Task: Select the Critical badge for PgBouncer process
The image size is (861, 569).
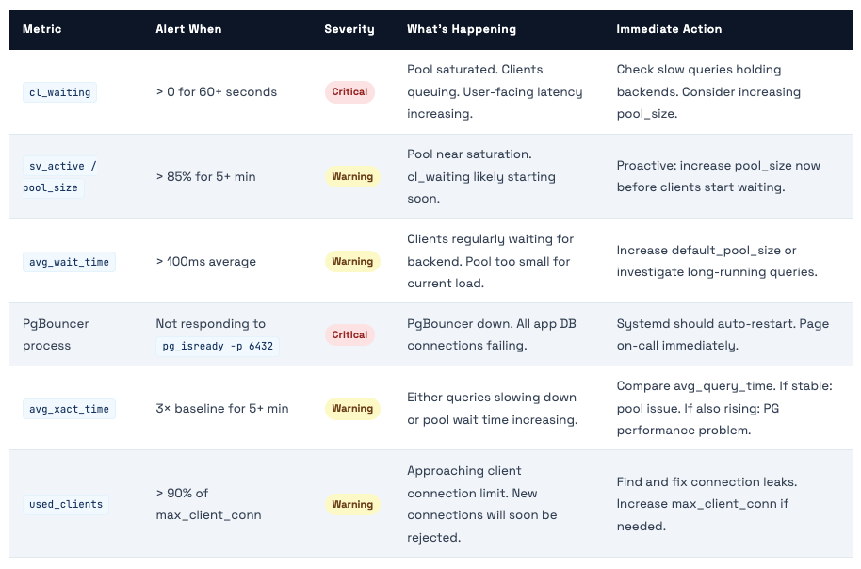Action: [349, 335]
